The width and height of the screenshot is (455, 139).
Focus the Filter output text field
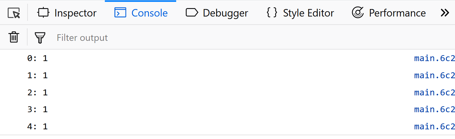tap(219, 38)
